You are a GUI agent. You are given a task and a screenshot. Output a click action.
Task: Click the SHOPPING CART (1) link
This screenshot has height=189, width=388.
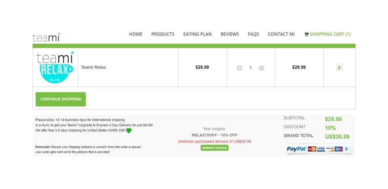tap(330, 34)
